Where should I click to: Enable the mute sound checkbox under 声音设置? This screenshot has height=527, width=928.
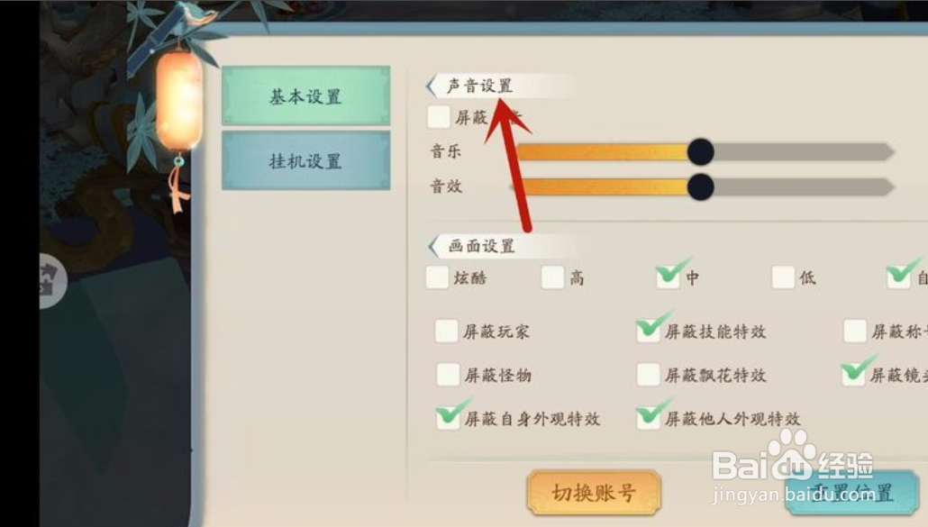pyautogui.click(x=439, y=117)
